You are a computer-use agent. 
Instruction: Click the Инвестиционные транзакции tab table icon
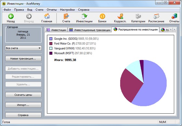pos(71,30)
